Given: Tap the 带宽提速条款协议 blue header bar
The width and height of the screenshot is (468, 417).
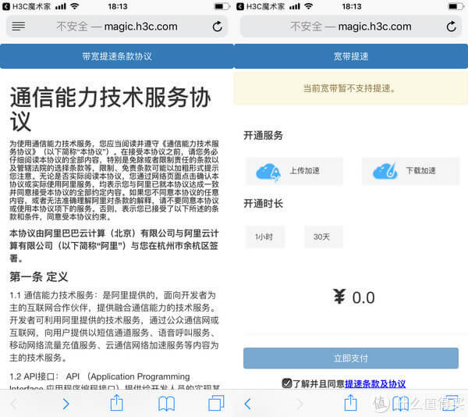Looking at the screenshot, I should (x=117, y=56).
